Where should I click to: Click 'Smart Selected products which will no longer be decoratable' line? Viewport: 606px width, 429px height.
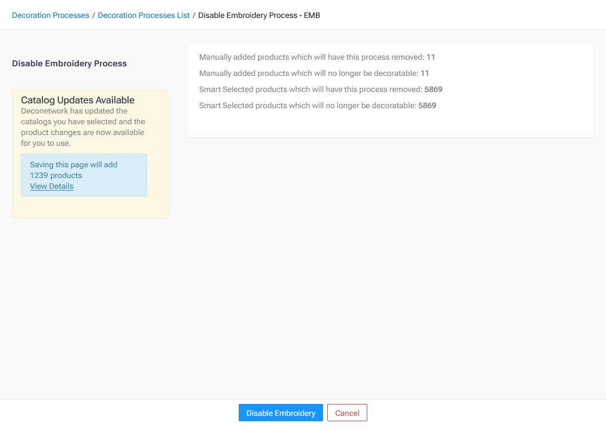(x=317, y=106)
